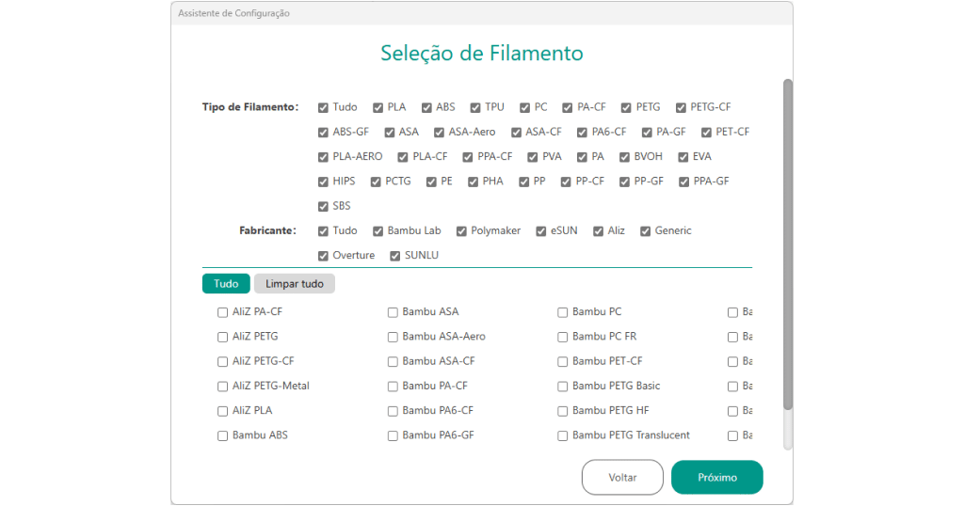This screenshot has height=506, width=964.
Task: Check Bambu PA6-CF filament
Action: (393, 411)
